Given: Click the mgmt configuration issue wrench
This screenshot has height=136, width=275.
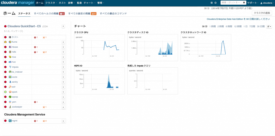Looking at the screenshot, I should pyautogui.click(x=45, y=121).
